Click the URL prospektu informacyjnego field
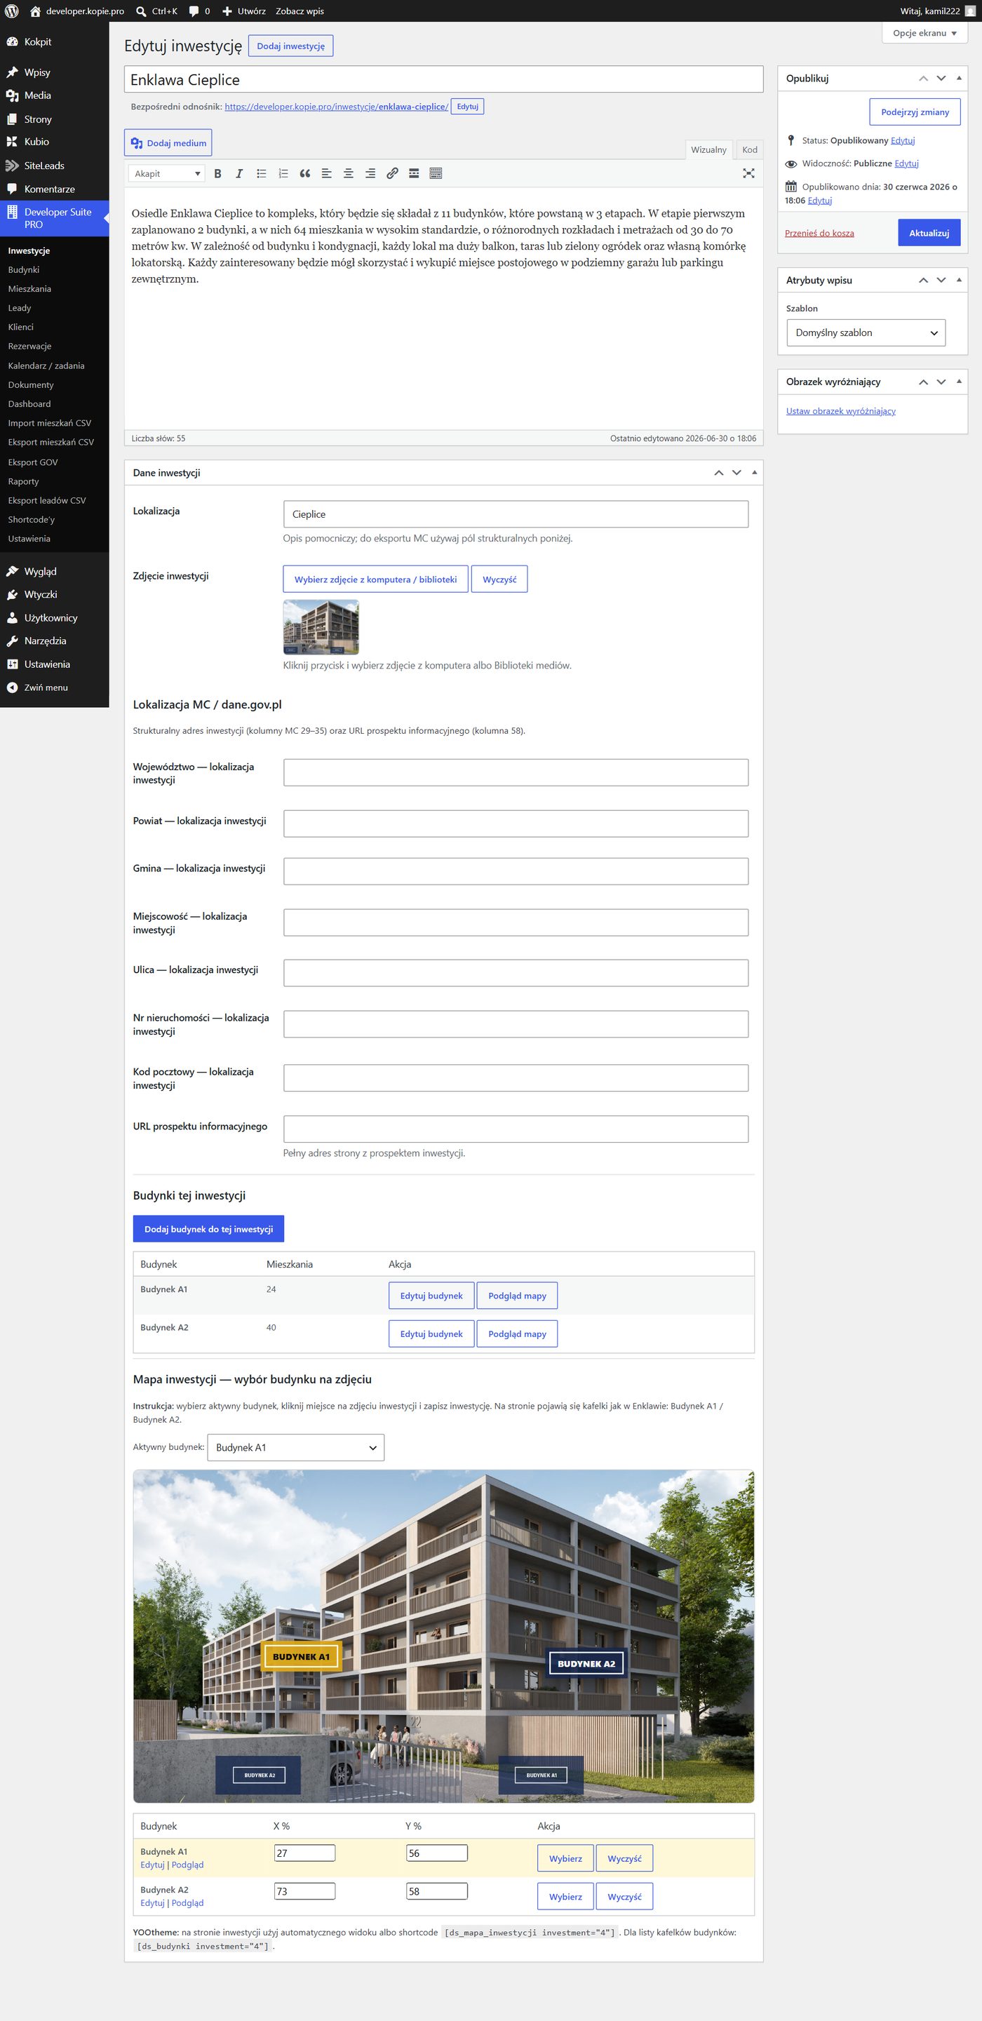 pyautogui.click(x=516, y=1129)
